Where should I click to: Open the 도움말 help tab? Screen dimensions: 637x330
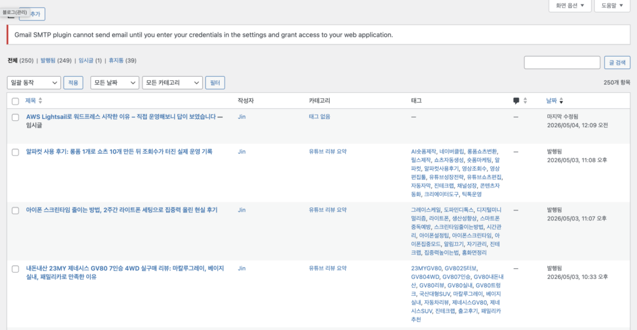612,6
